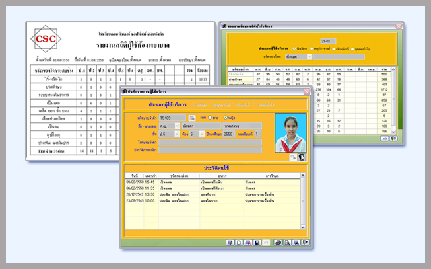
Task: Select the female (หญิง) gender radio button
Action: point(226,118)
